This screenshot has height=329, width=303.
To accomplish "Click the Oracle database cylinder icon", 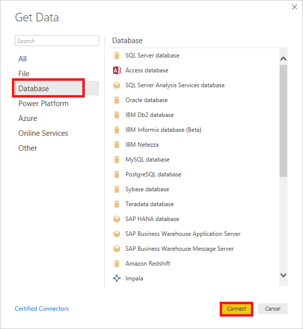I will tap(117, 100).
